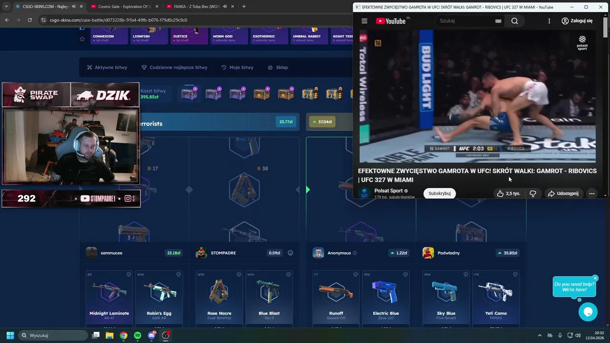
Task: Open the browser tab search dropdown
Action: tap(6, 6)
